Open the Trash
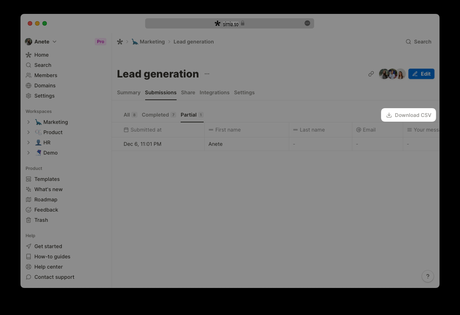 [x=37, y=220]
